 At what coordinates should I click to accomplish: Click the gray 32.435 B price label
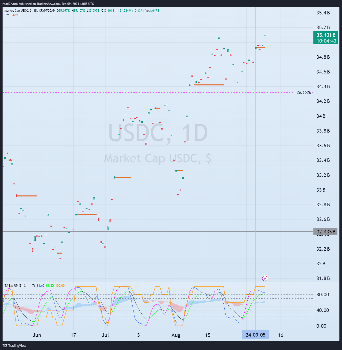coord(326,231)
